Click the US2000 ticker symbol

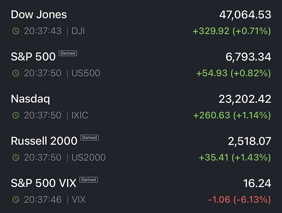(x=87, y=158)
